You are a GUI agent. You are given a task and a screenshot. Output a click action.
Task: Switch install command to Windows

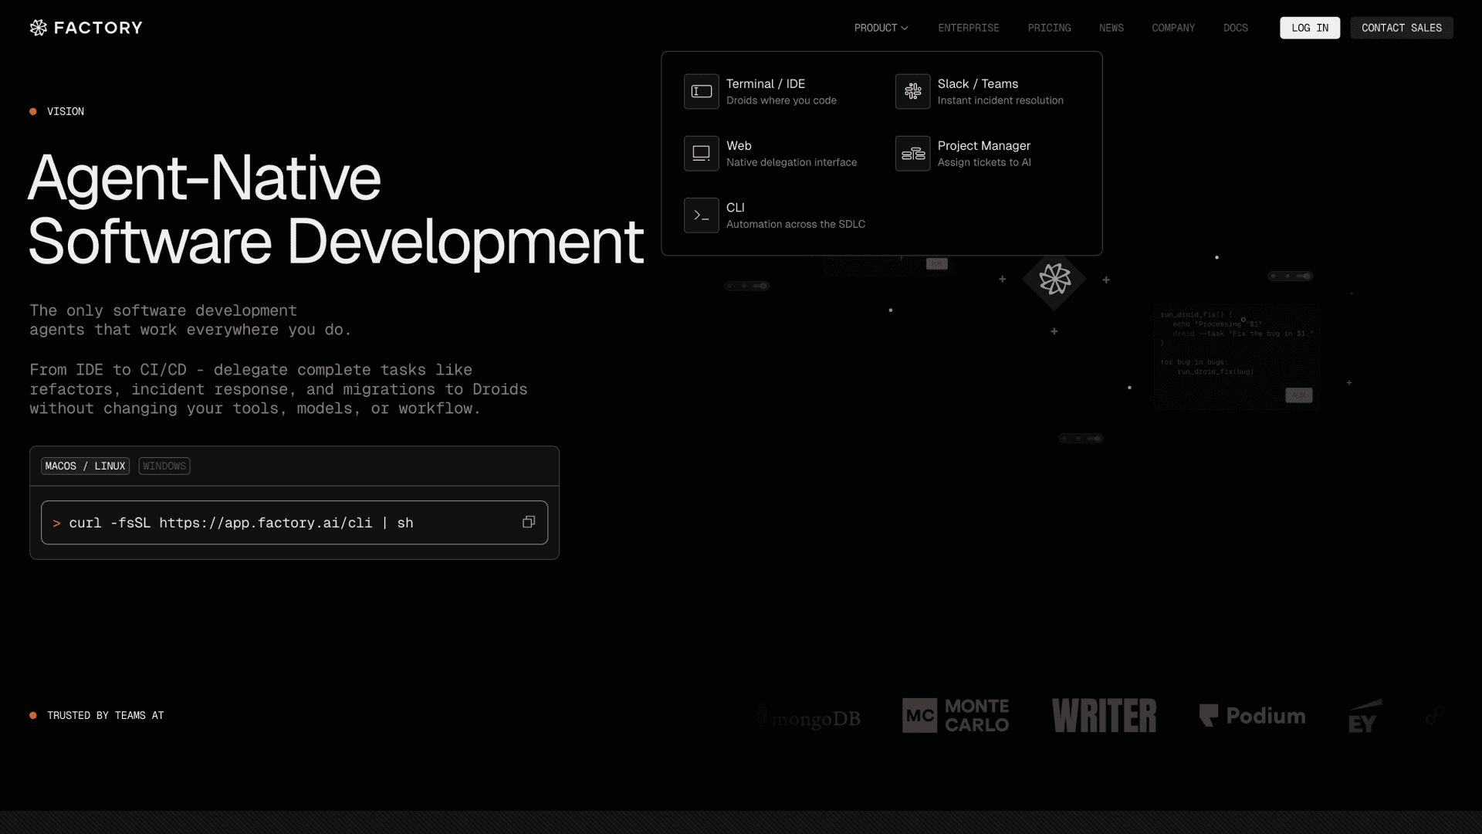(x=164, y=466)
